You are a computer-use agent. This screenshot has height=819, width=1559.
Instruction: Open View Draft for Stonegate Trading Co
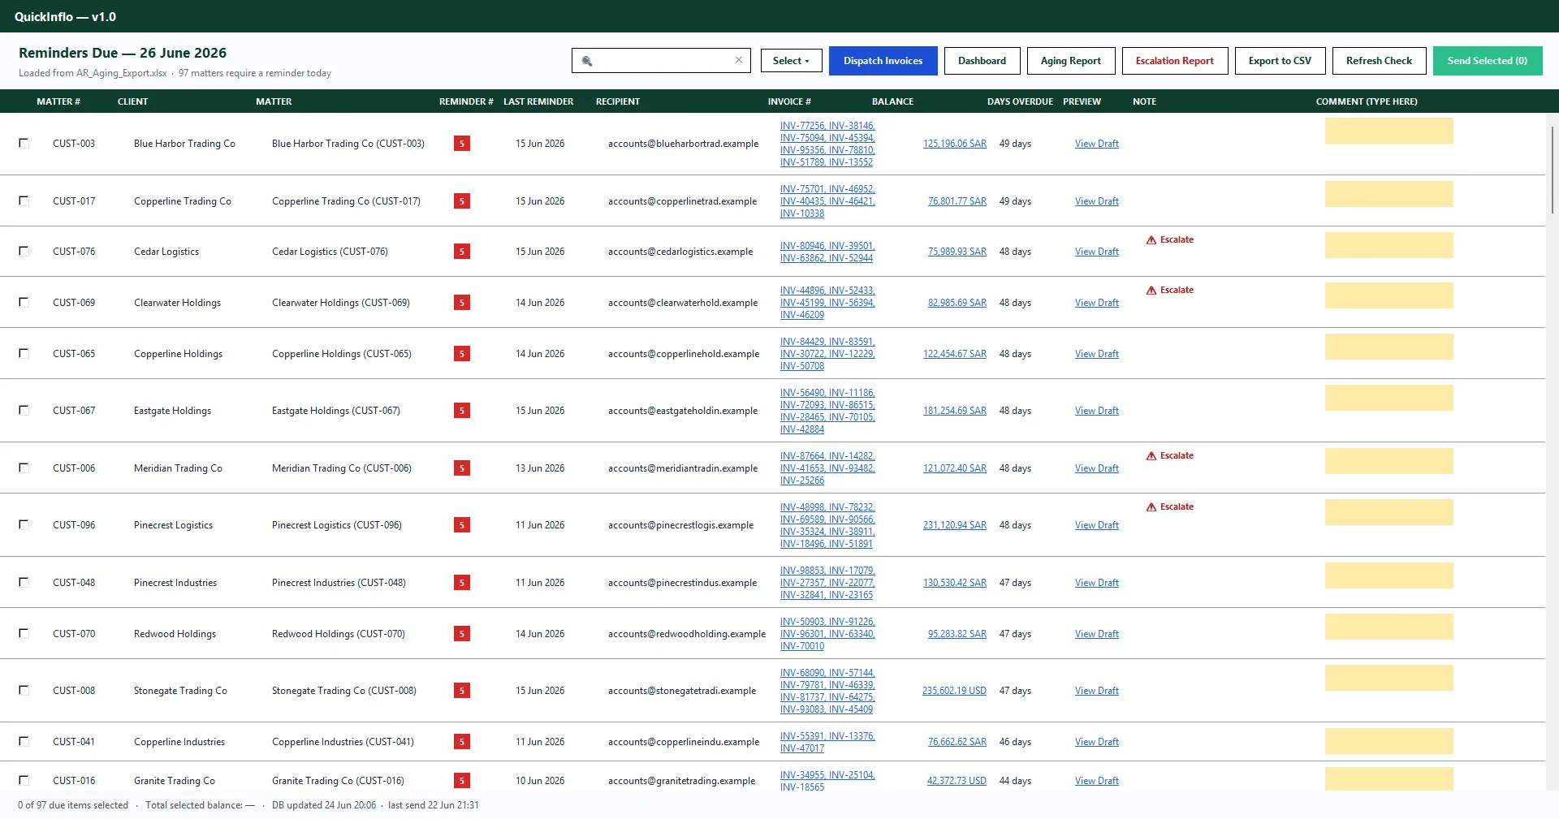[1096, 691]
